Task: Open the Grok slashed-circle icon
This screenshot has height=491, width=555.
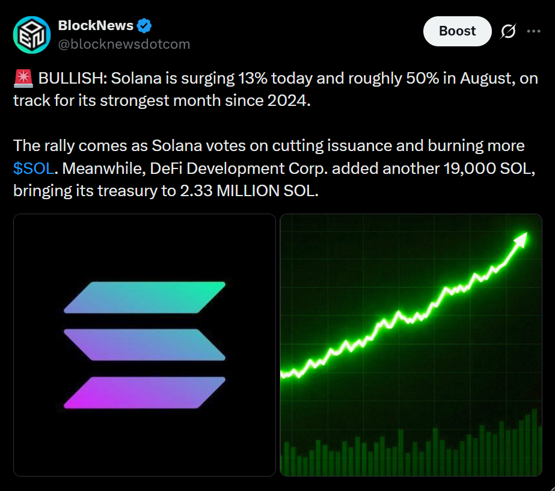Action: click(508, 31)
